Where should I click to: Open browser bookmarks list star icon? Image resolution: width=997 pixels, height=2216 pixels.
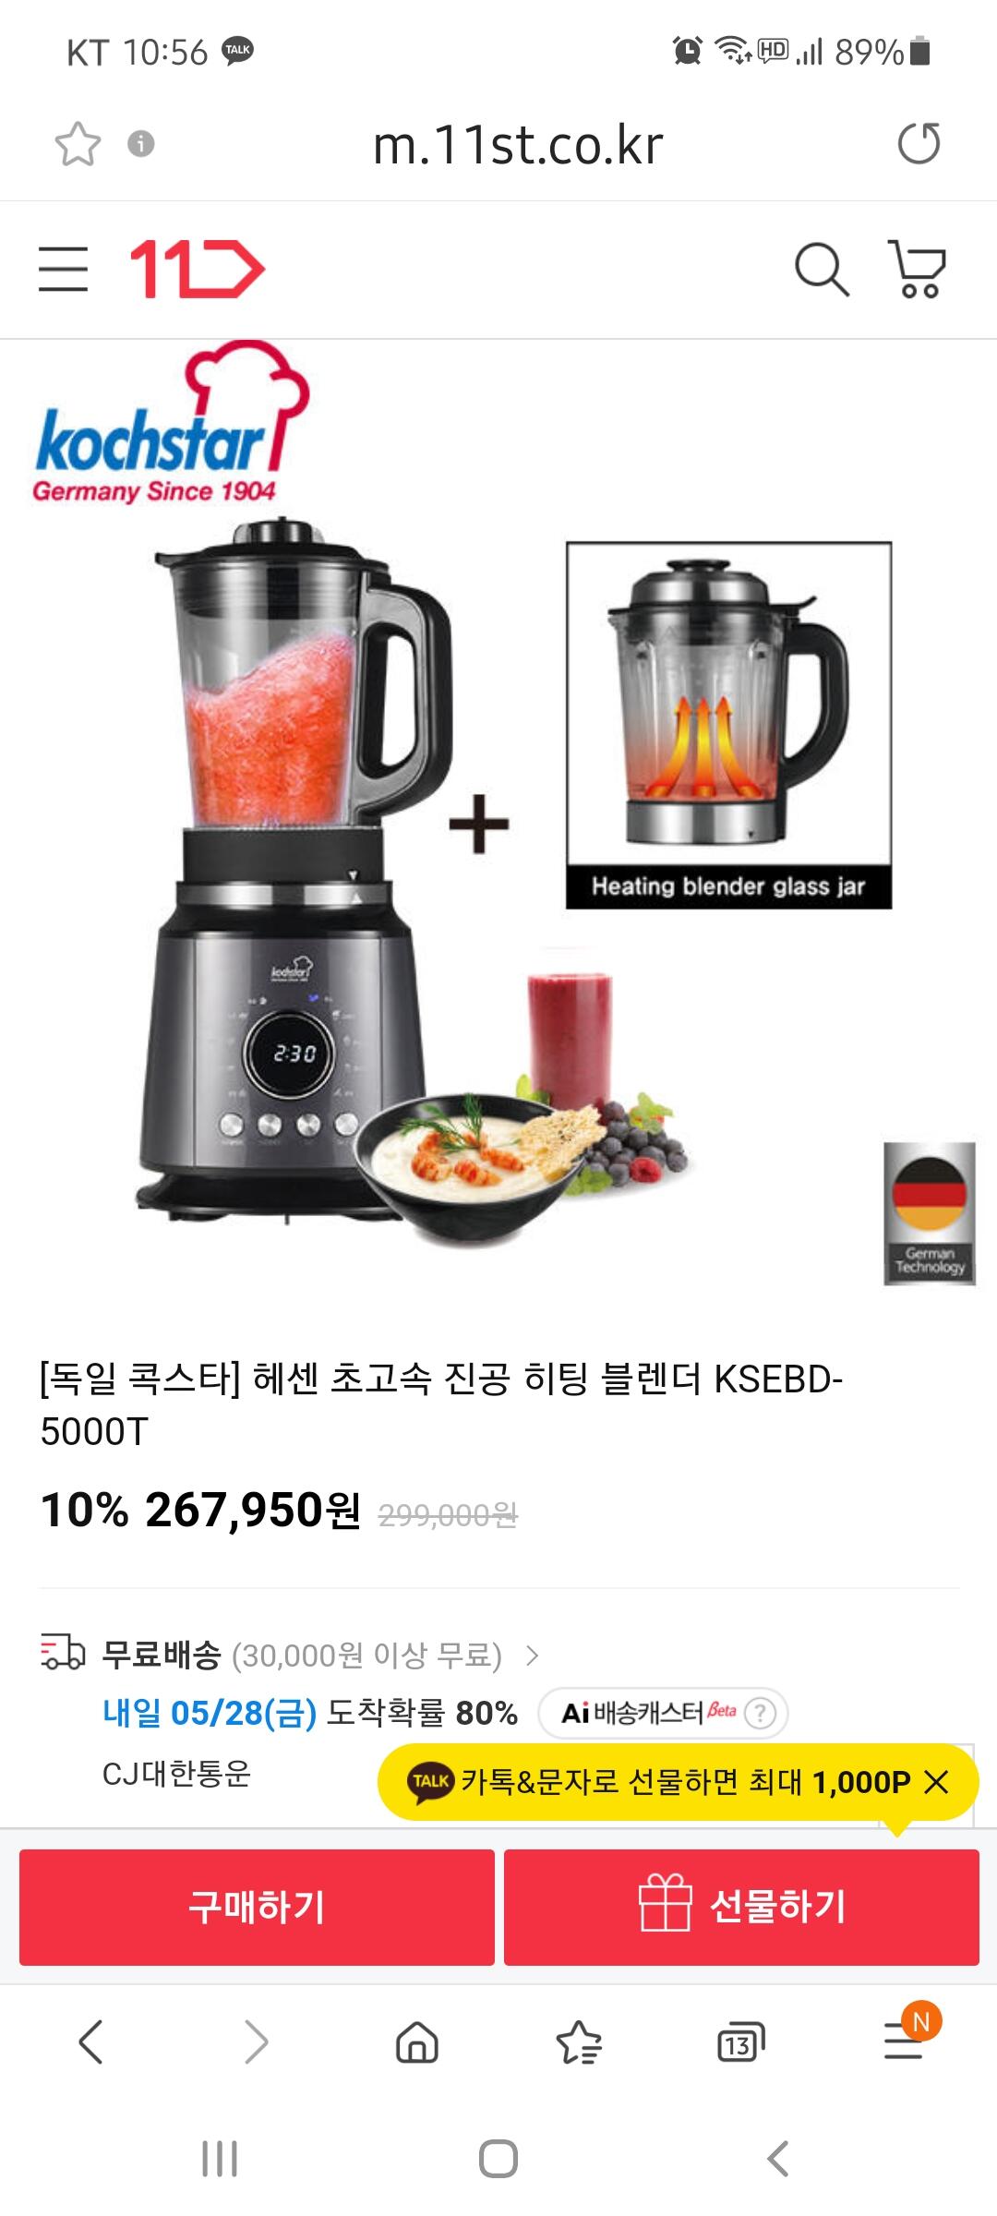579,2041
